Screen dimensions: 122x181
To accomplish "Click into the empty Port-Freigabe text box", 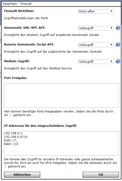I will (x=62, y=95).
